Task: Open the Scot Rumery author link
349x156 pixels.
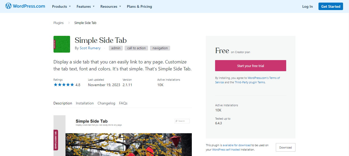Action: 90,48
